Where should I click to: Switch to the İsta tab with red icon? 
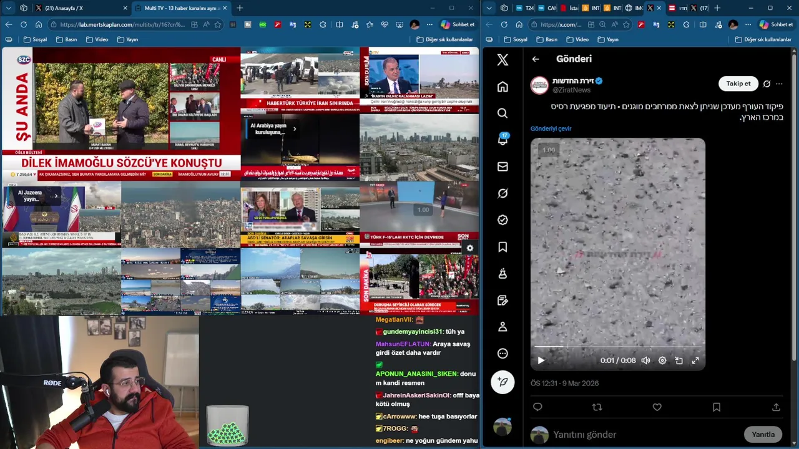569,8
